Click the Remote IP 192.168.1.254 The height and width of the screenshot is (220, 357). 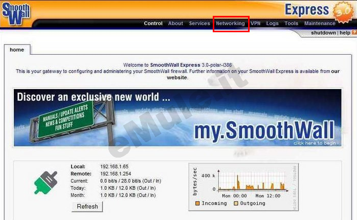pos(116,174)
